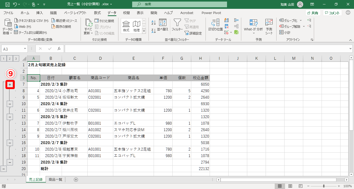Open the ホーム ribbon tab

click(x=25, y=13)
